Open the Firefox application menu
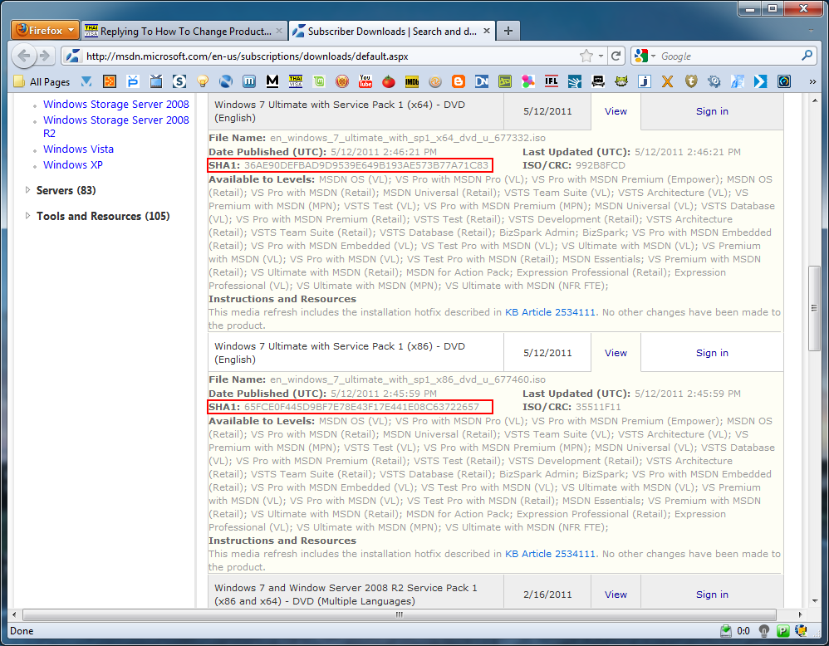The width and height of the screenshot is (829, 646). (45, 30)
